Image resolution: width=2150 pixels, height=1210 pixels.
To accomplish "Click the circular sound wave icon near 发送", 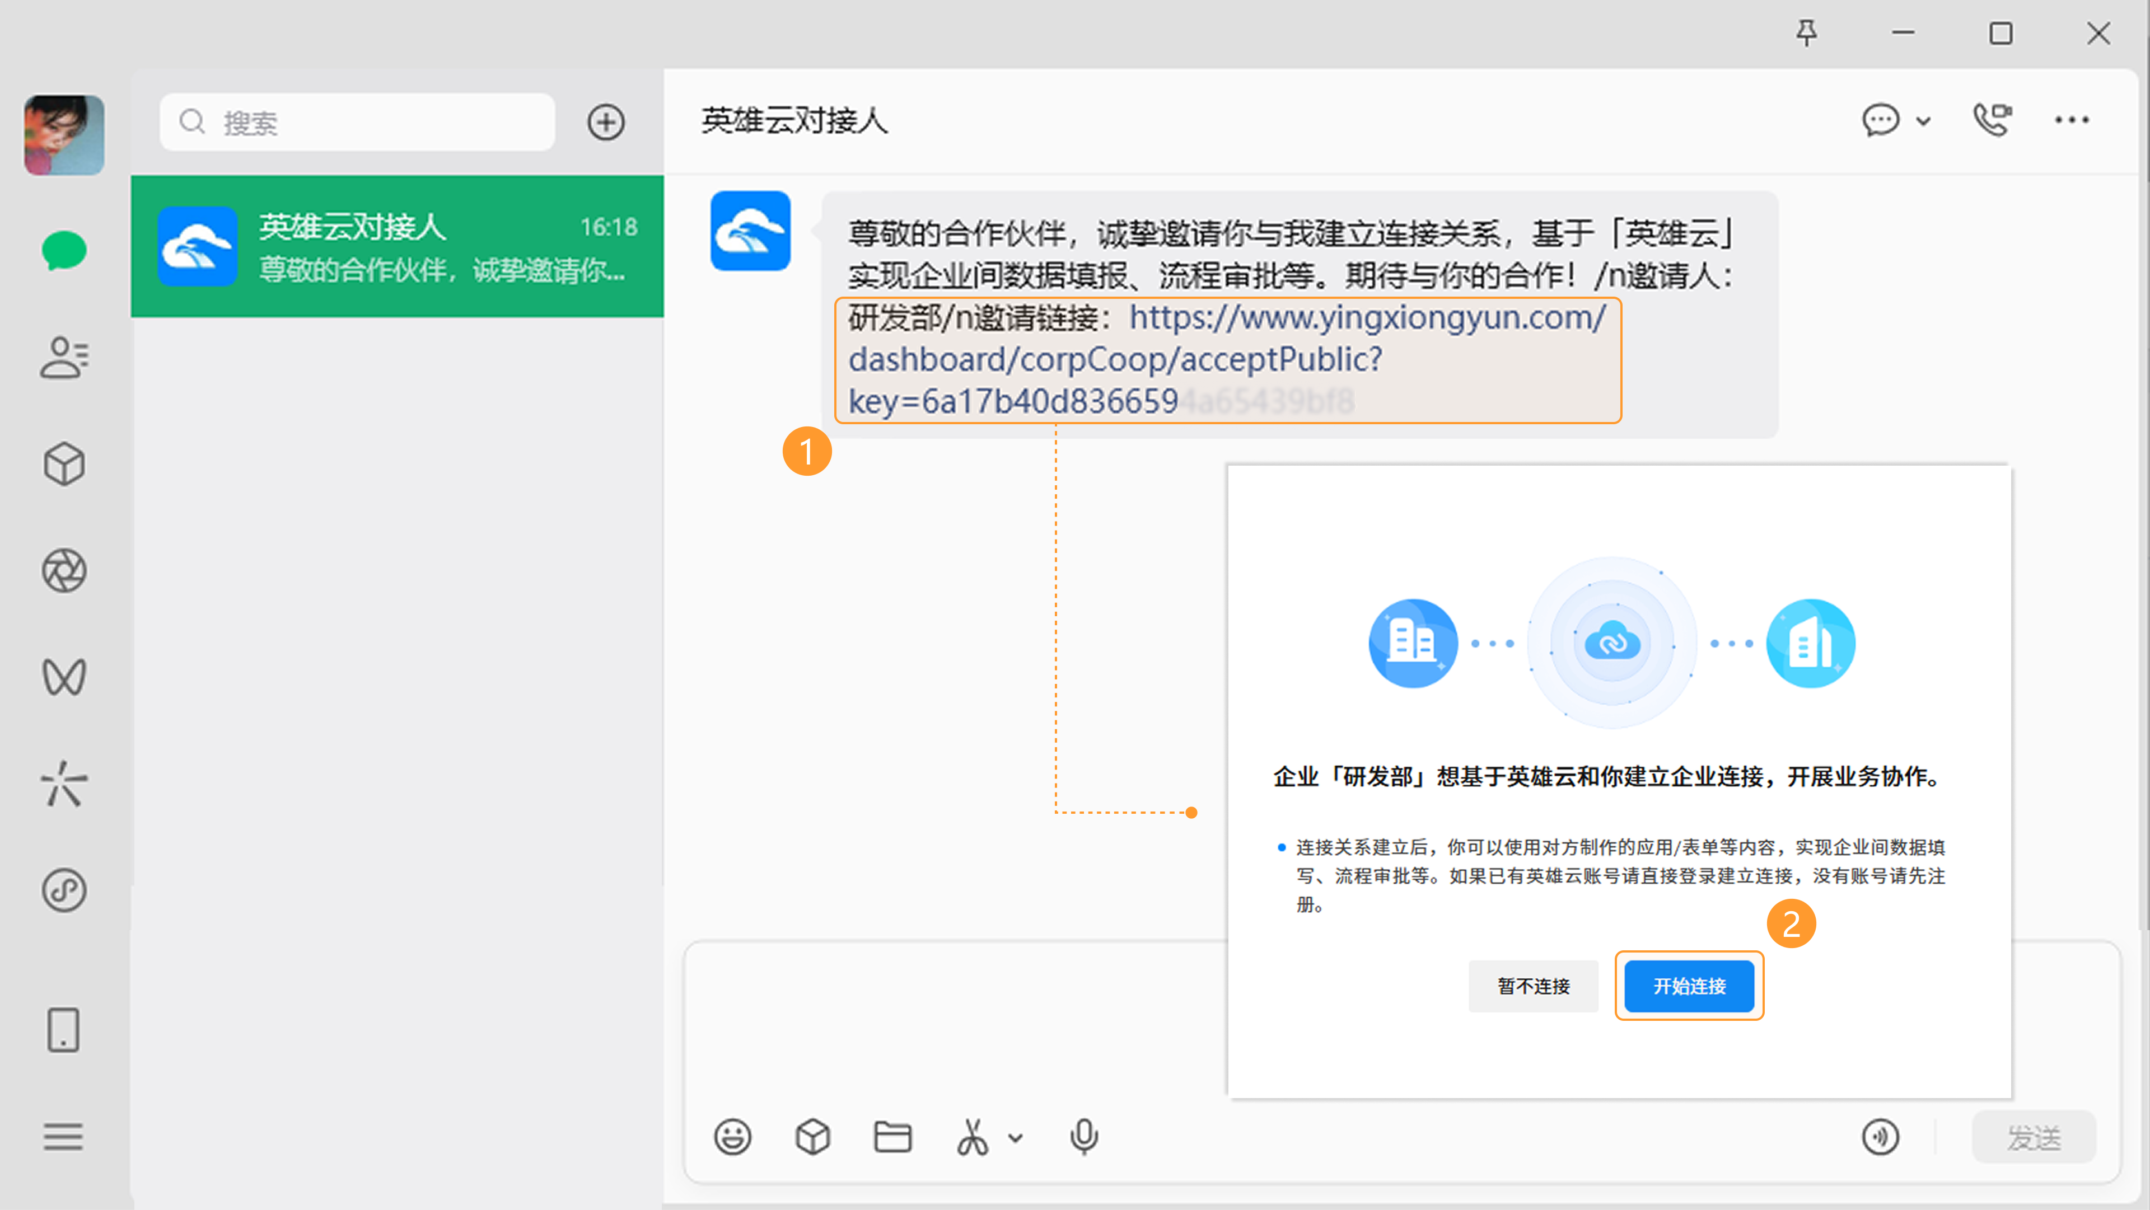I will tap(1881, 1137).
